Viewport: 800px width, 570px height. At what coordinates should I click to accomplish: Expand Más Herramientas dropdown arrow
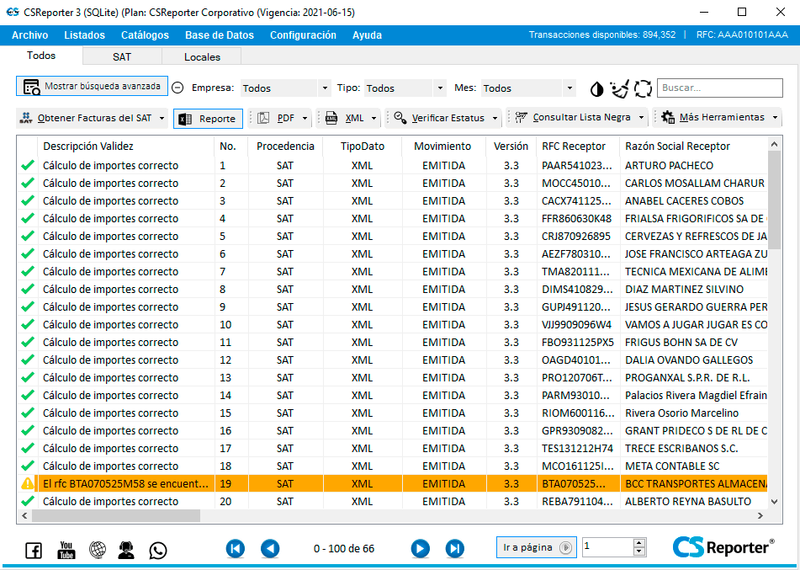point(775,118)
